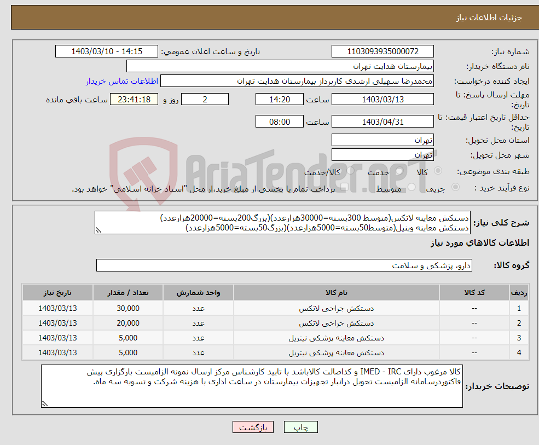Click item name in row 4 دستکش معاینه پزشکی نیتریل

pos(337,353)
